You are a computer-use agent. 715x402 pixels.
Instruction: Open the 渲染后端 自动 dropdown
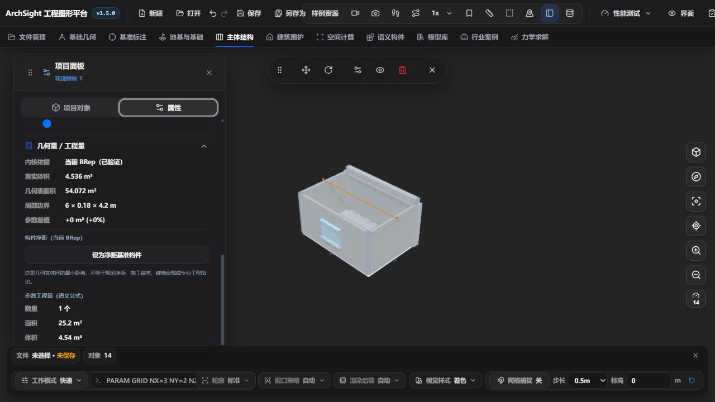coord(369,380)
